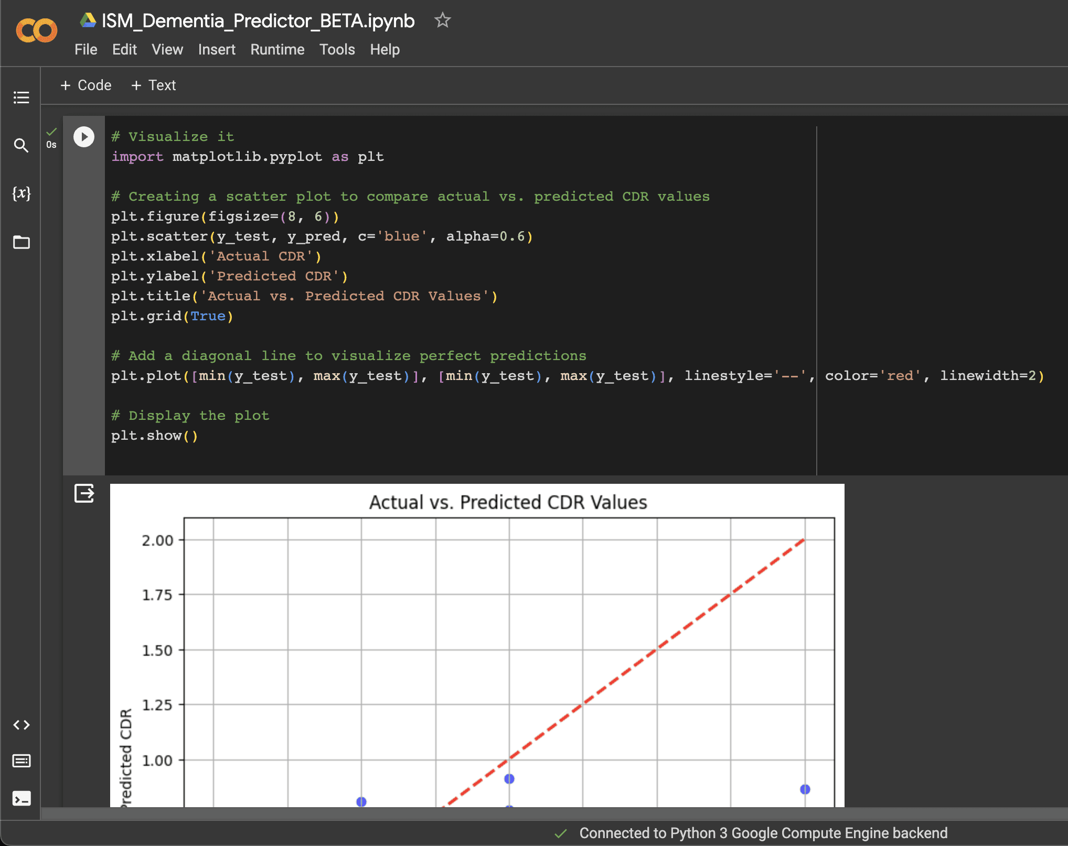The image size is (1068, 846).
Task: Open the File menu
Action: 86,49
